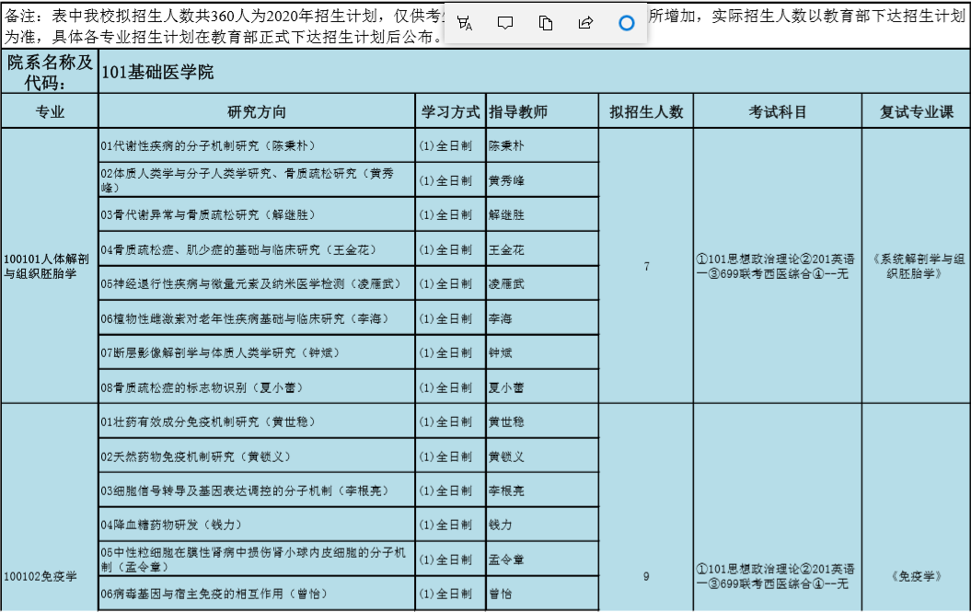Click the 拟招生人数 column header
The height and width of the screenshot is (612, 971).
[x=646, y=112]
